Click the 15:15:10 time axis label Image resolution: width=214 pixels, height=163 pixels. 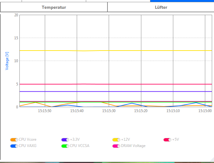[173, 111]
